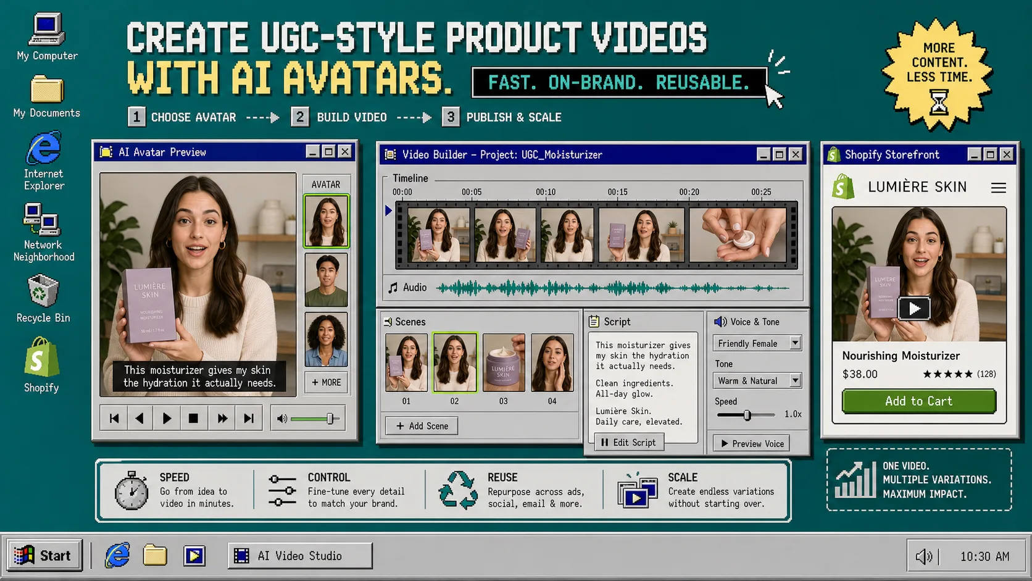
Task: Click the Edit Script button
Action: 629,442
